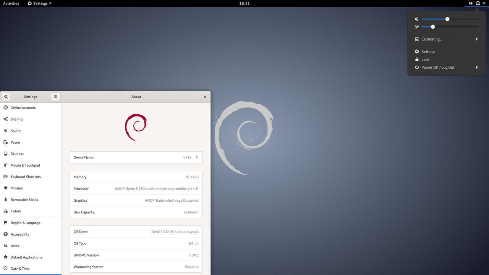The height and width of the screenshot is (275, 489).
Task: Click the Sound speaker icon in sidebar
Action: [x=5, y=131]
